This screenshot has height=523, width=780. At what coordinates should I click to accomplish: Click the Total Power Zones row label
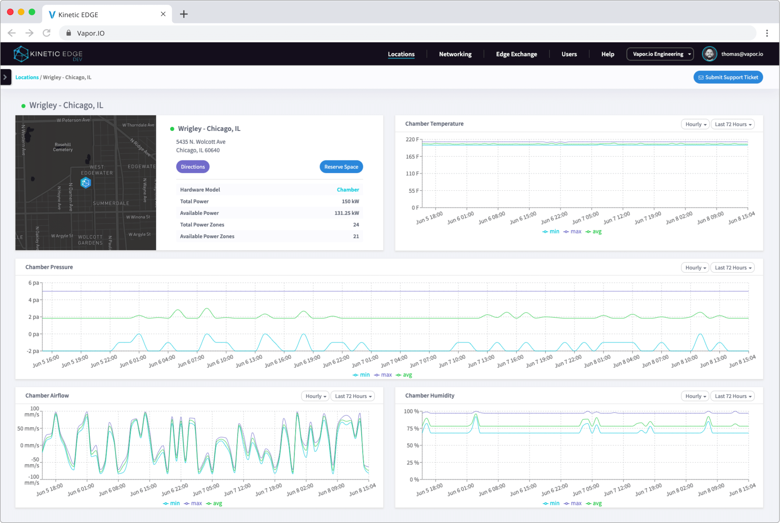[202, 225]
